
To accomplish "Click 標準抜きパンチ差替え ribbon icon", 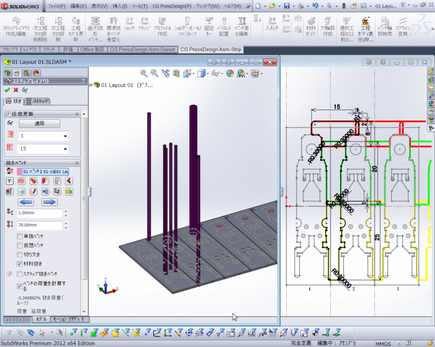I will 113,29.
